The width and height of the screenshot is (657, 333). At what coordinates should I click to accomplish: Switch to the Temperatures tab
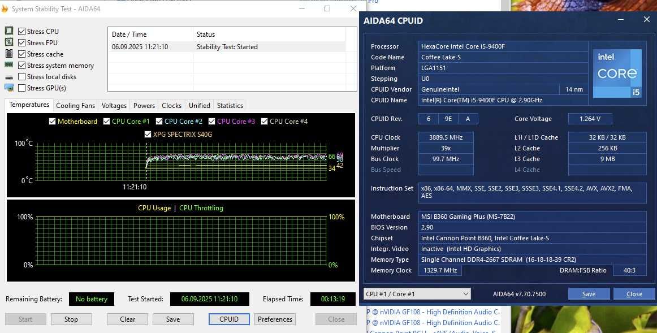[x=29, y=105]
